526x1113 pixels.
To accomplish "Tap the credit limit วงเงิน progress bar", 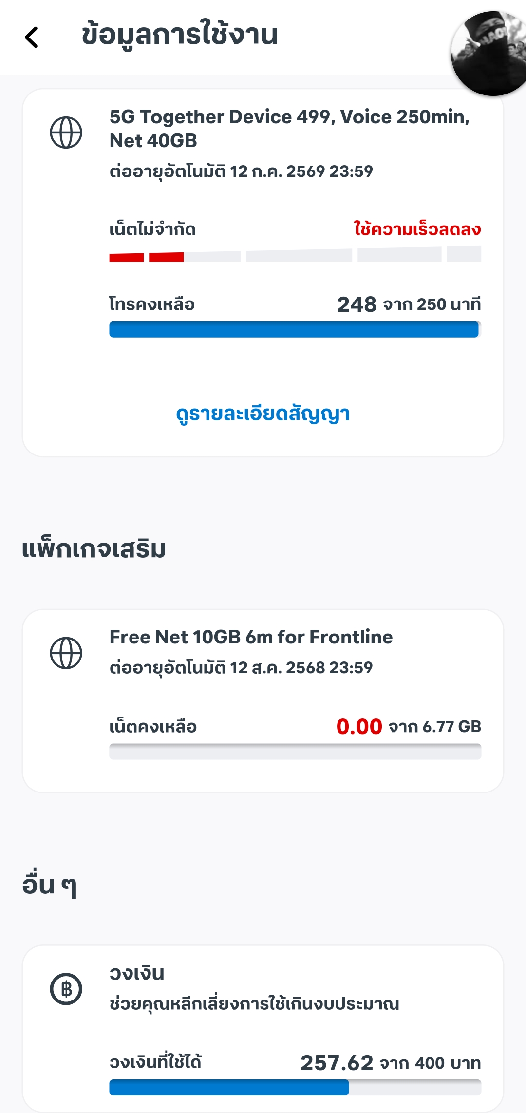I will [x=295, y=1087].
